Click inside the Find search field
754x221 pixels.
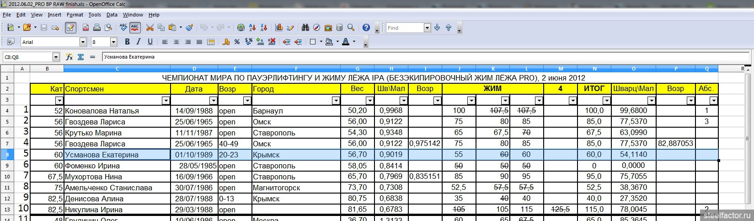pyautogui.click(x=404, y=28)
